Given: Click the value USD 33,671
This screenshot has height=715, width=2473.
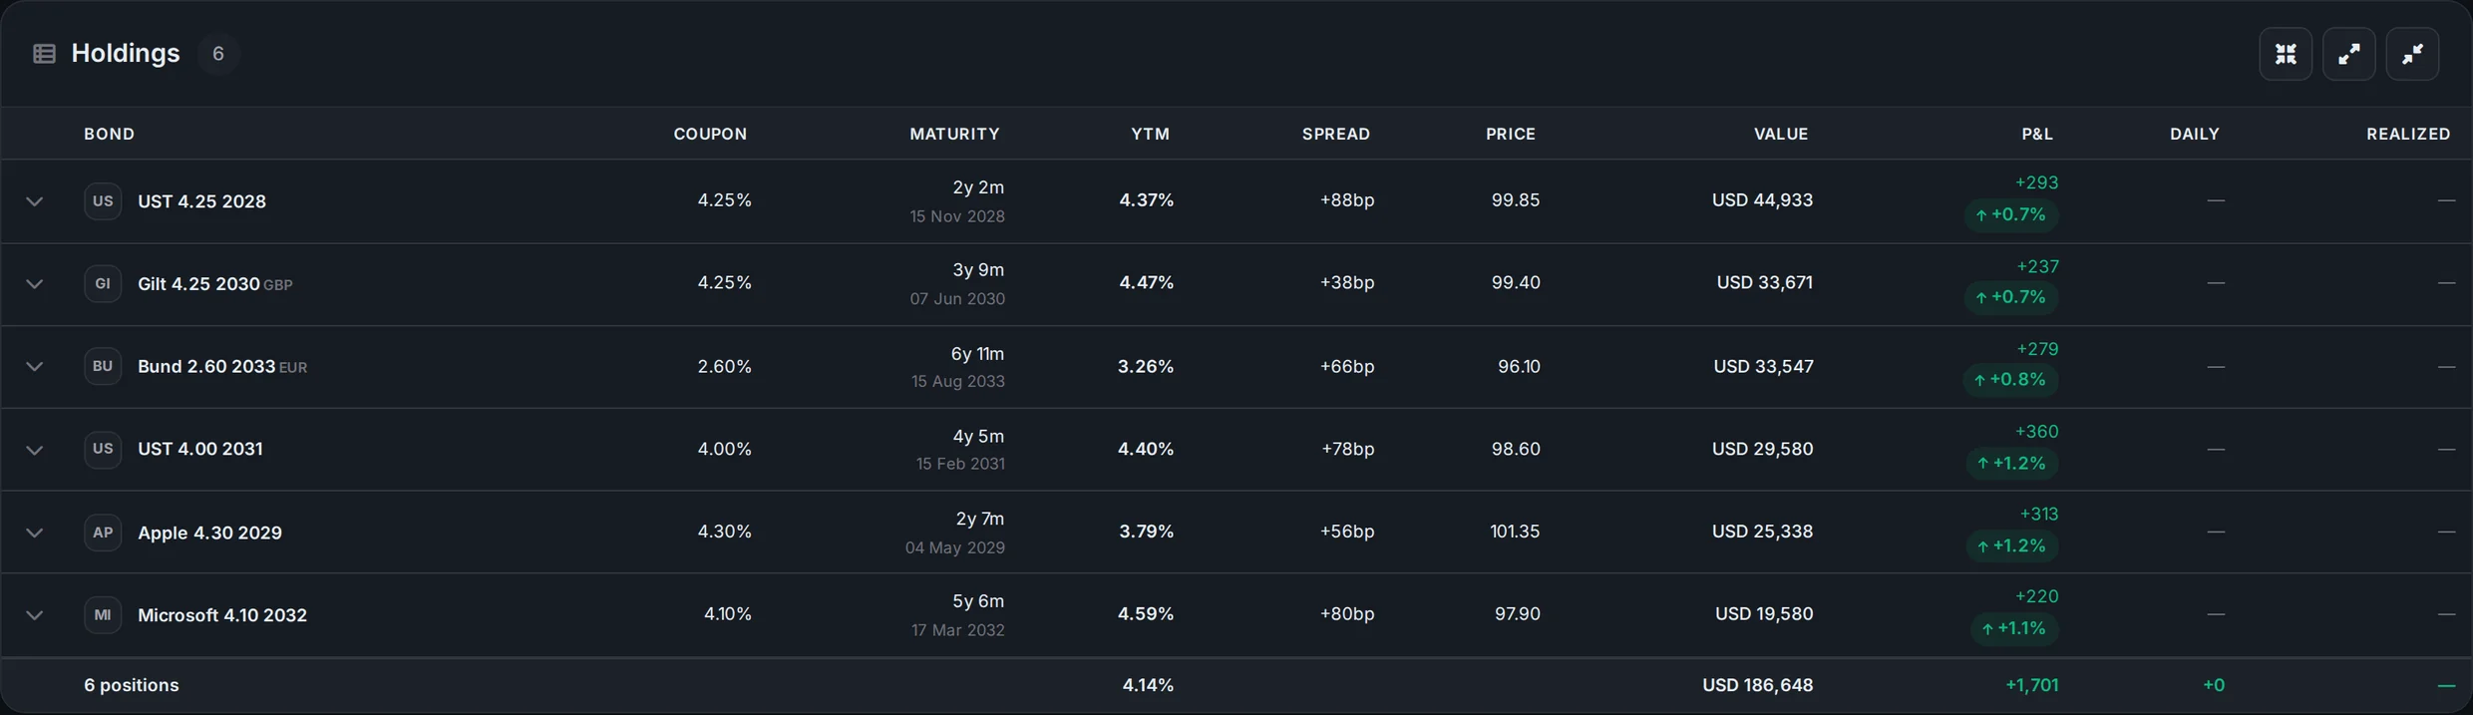Looking at the screenshot, I should point(1764,283).
